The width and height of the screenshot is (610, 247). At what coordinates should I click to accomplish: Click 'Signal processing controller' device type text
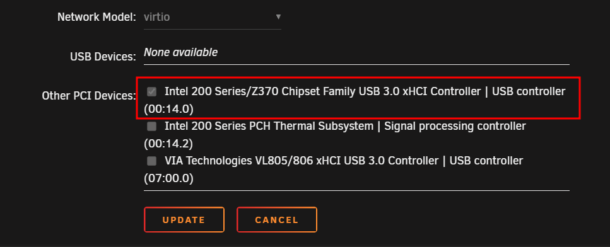point(455,126)
